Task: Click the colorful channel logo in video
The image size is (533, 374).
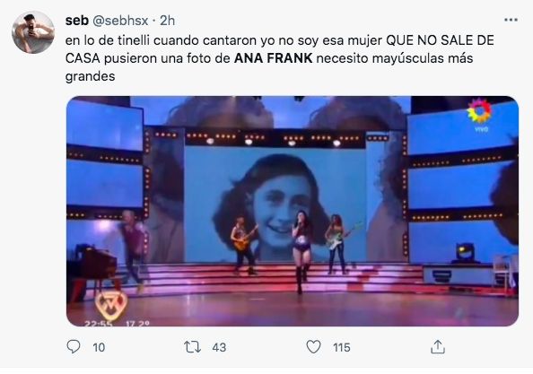Action: pos(480,111)
